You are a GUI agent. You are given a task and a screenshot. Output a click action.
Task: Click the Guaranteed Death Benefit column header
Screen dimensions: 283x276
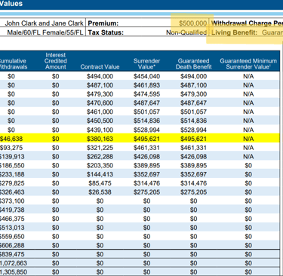193,64
